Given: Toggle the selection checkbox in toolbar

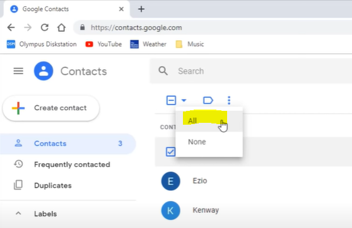Looking at the screenshot, I should pos(171,100).
